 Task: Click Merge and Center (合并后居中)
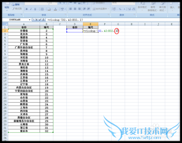(x=100, y=9)
